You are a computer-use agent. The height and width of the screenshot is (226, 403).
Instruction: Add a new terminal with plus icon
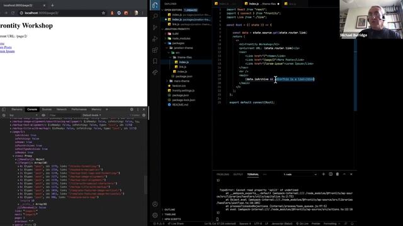(324, 175)
